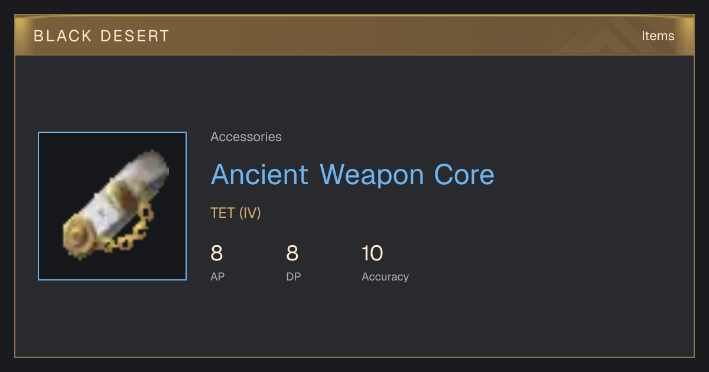
Task: Click the word Ancient in item title
Action: pos(260,175)
